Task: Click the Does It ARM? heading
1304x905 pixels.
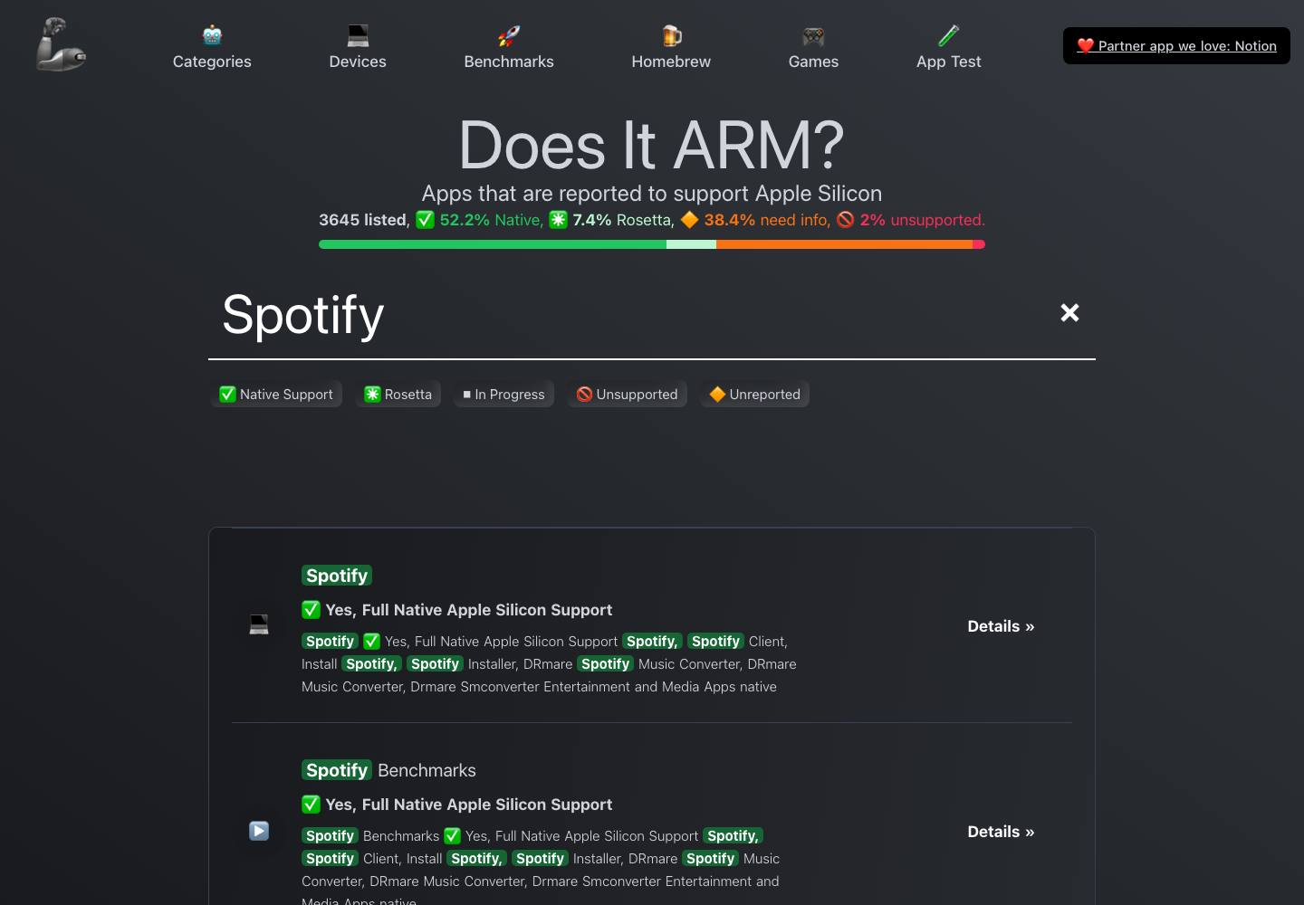Action: [651, 146]
